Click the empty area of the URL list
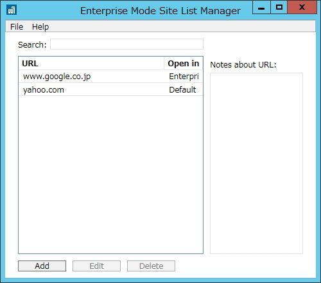This screenshot has height=283, width=321. point(111,174)
